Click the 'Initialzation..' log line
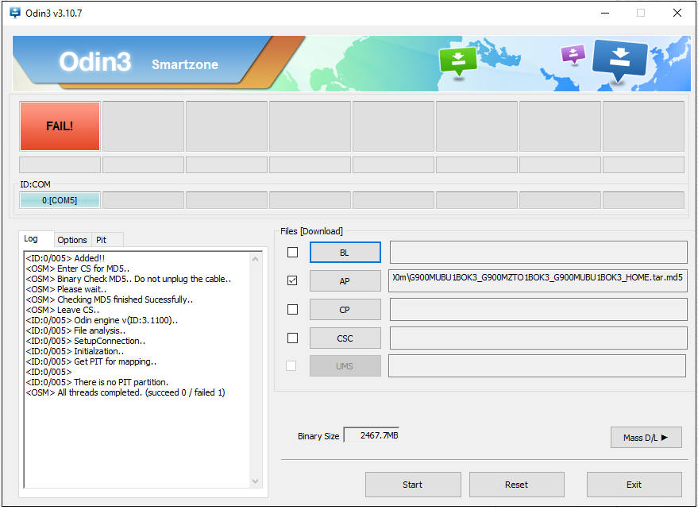Viewport: 698px width, 510px height. point(75,351)
